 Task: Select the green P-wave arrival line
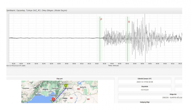[100, 39]
